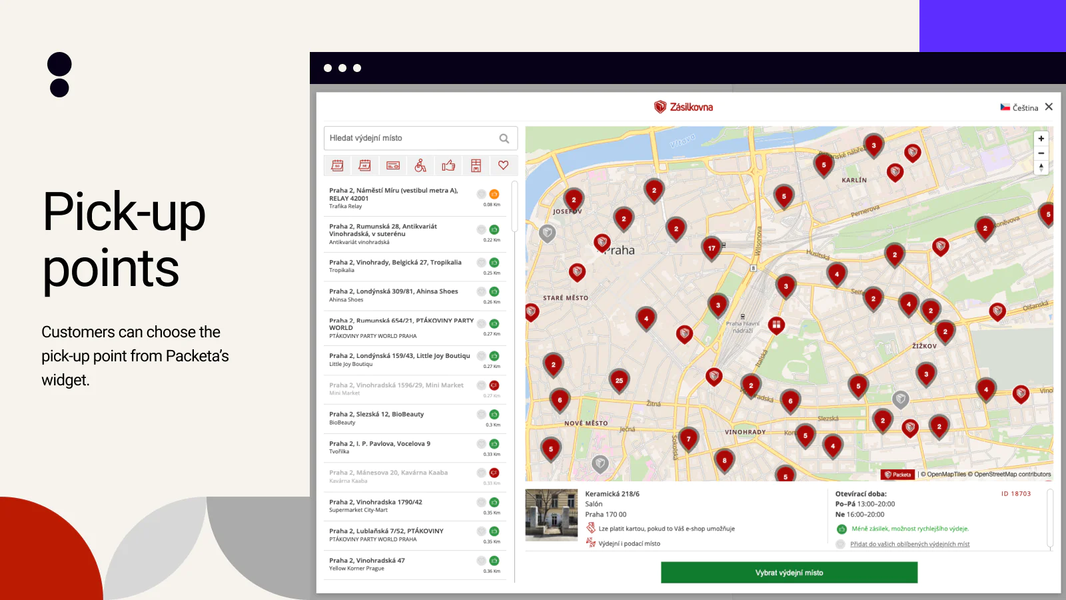Toggle the Saturday opening hours filter

[x=338, y=165]
